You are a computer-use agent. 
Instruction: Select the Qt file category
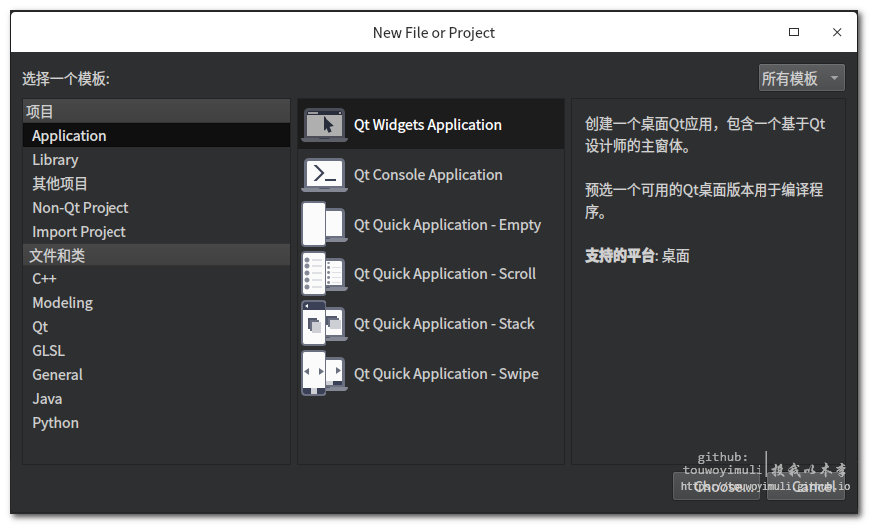[x=156, y=326]
